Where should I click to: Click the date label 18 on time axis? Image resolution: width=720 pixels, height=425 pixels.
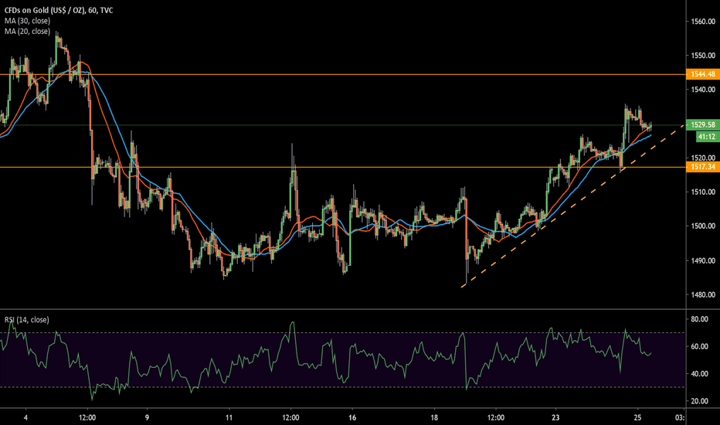[x=434, y=417]
